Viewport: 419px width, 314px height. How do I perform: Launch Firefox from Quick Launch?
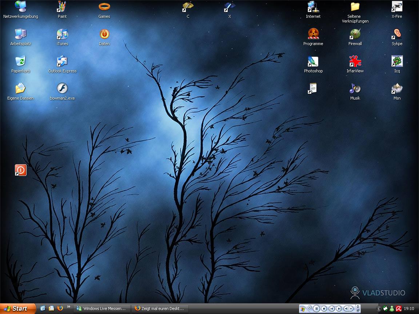click(60, 309)
